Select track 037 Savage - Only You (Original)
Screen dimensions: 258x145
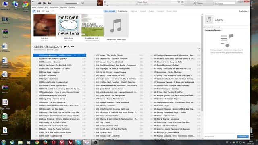tap(117, 62)
